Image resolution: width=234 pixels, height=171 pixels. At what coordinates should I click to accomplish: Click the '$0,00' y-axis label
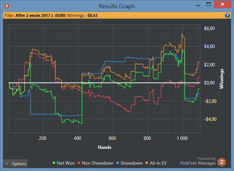[209, 83]
